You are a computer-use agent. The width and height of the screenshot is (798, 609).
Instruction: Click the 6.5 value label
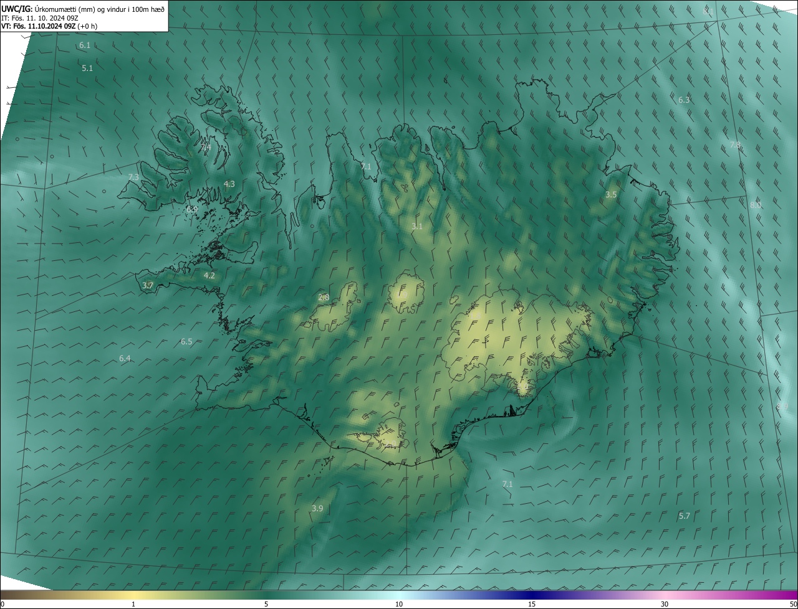(x=186, y=341)
